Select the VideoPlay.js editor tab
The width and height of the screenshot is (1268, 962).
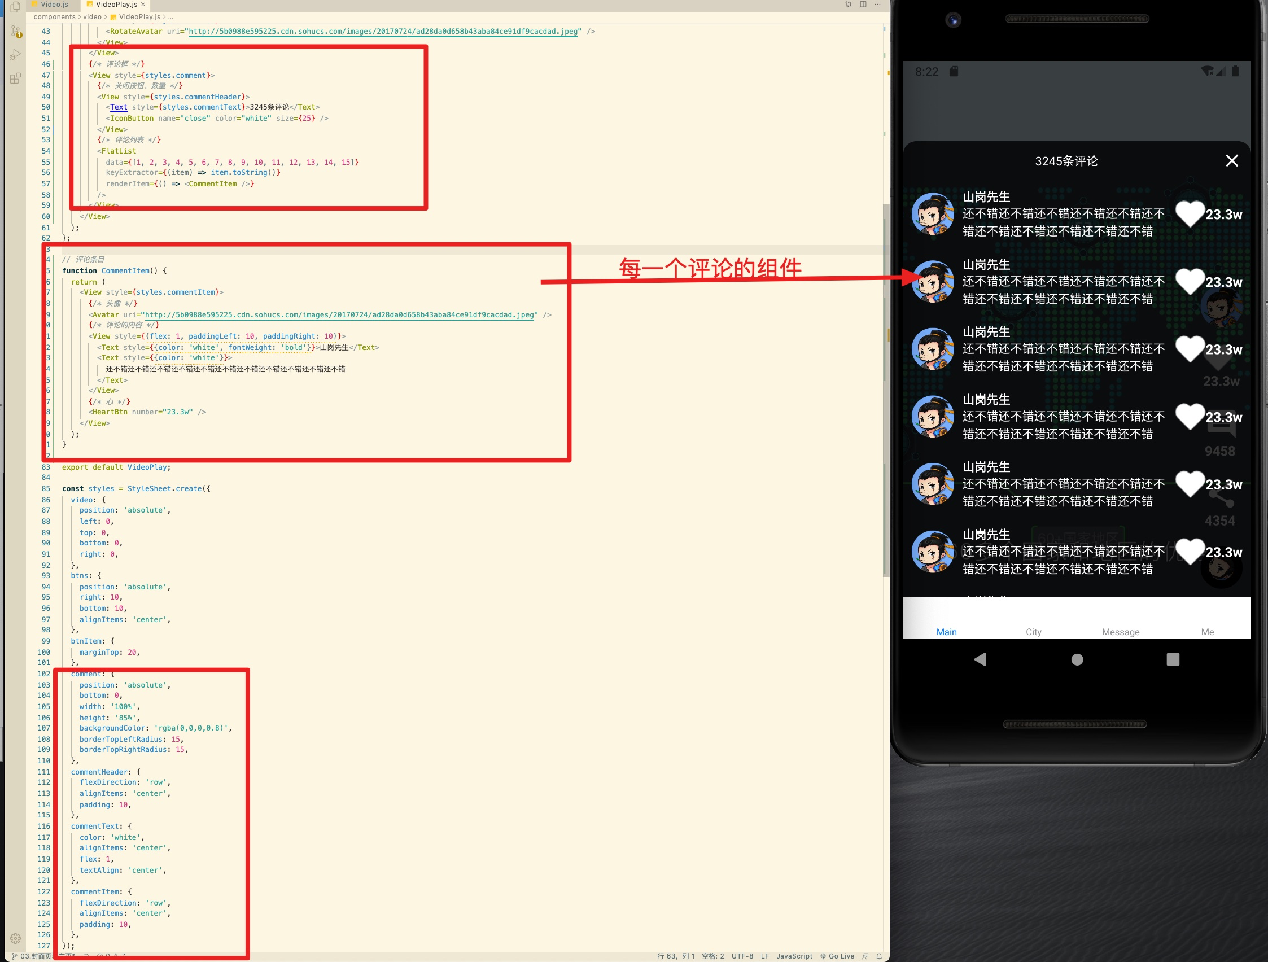tap(116, 5)
